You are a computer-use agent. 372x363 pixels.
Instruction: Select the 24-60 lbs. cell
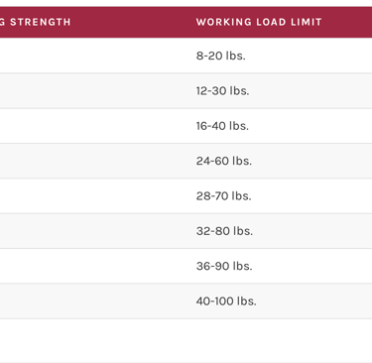[x=224, y=161]
